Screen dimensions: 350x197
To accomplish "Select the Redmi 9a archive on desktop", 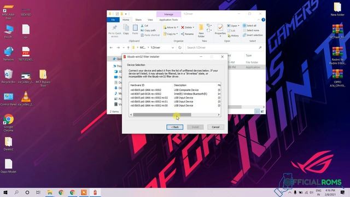I will pyautogui.click(x=337, y=56).
